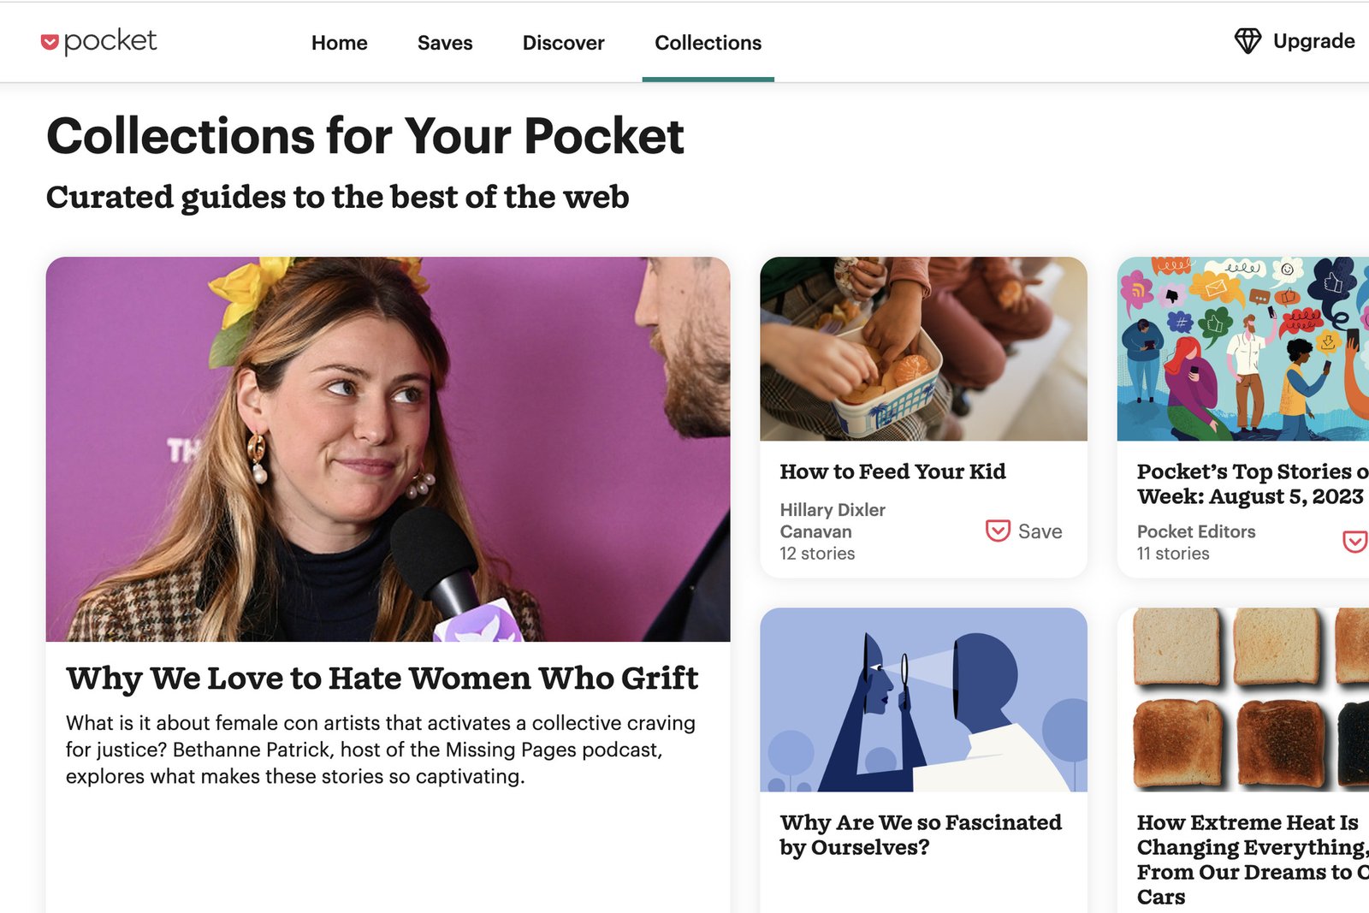Go to the Saves tab
This screenshot has height=913, width=1369.
pos(445,43)
